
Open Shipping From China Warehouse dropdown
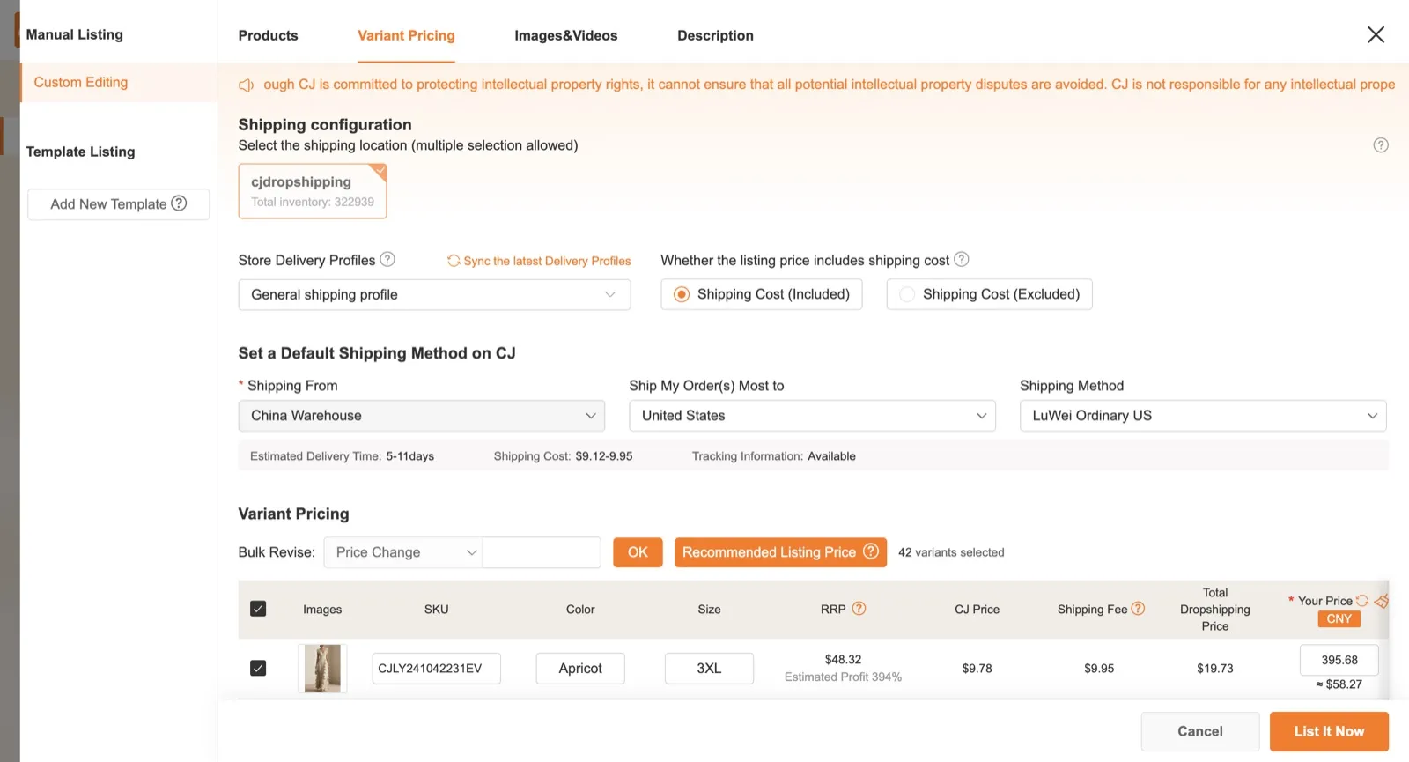coord(422,416)
